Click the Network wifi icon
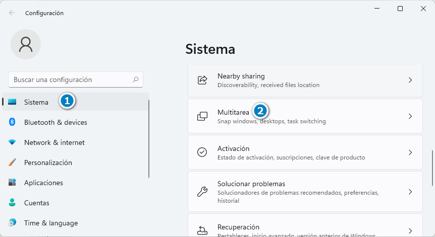 tap(12, 142)
